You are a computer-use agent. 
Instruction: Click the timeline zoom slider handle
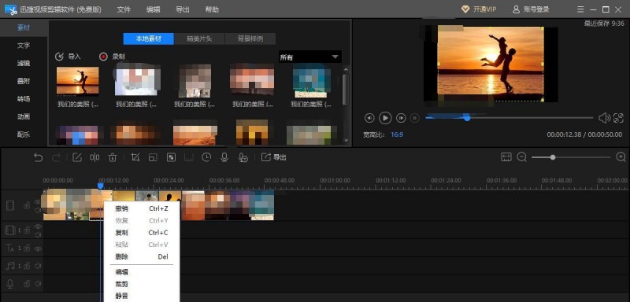click(553, 157)
